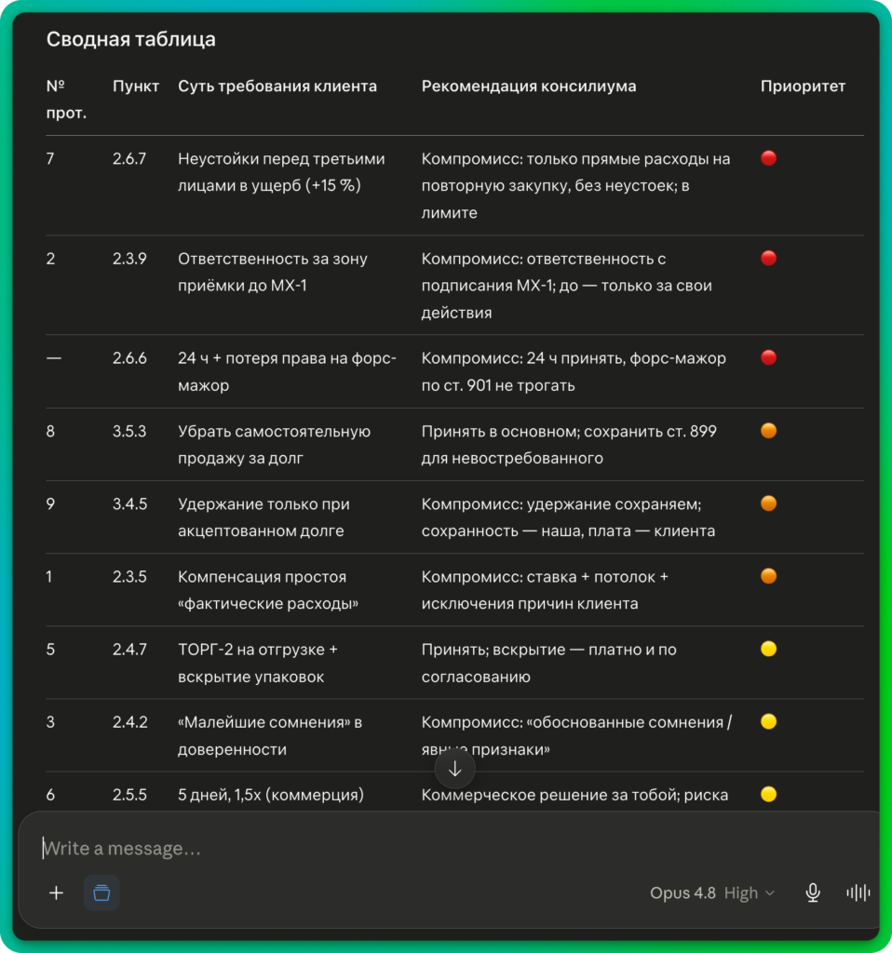The width and height of the screenshot is (892, 953).
Task: Click recommendation Компромисс: только прямые расходы
Action: (575, 186)
